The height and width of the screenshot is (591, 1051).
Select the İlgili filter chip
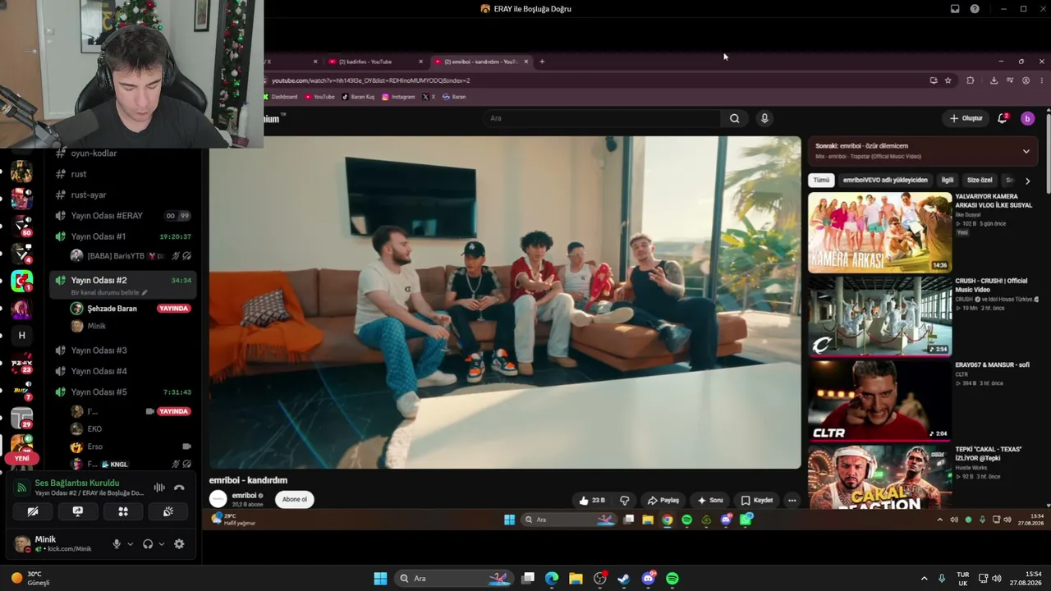point(948,181)
